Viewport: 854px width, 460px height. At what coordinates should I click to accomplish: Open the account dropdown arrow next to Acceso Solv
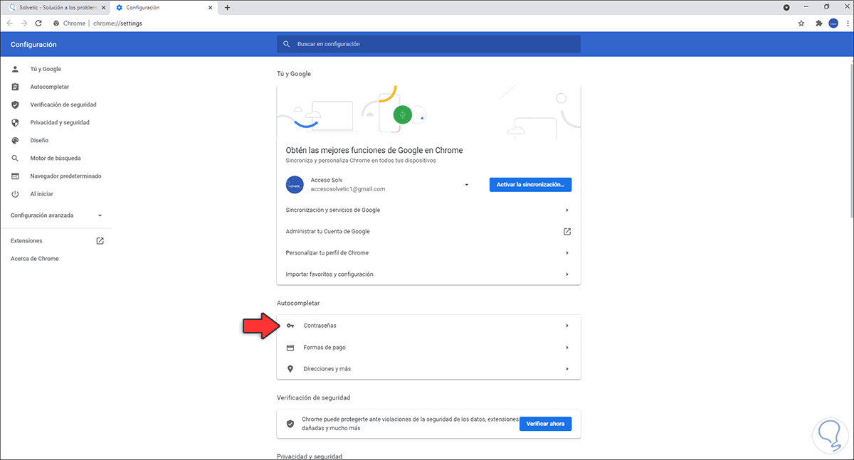[467, 185]
